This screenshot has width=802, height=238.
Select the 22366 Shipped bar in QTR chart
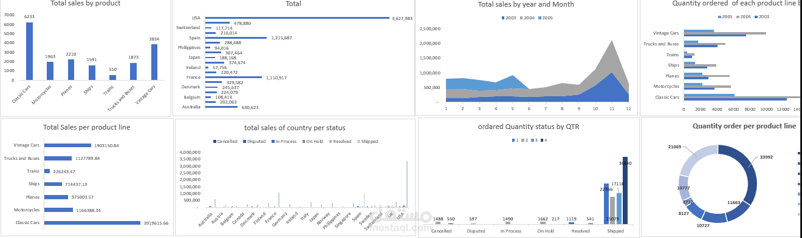606,203
